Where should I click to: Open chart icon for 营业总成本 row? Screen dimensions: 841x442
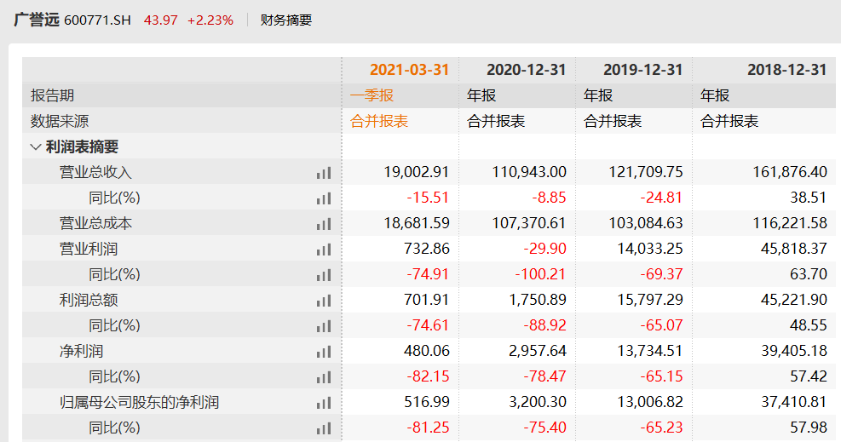click(x=324, y=224)
